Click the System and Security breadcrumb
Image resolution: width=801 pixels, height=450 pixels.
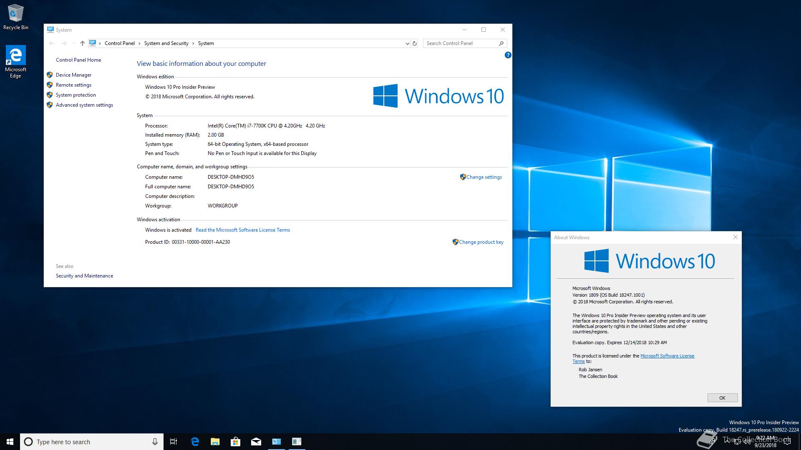(x=166, y=43)
